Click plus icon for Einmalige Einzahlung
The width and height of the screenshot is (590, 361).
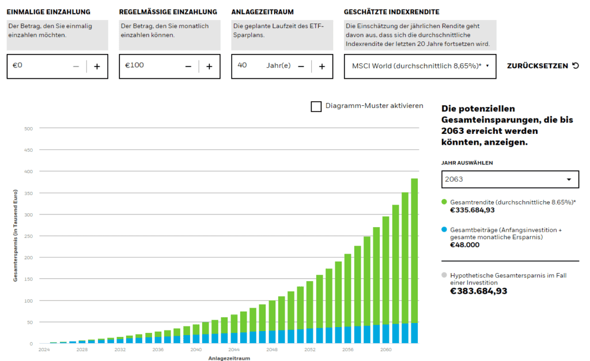point(97,66)
